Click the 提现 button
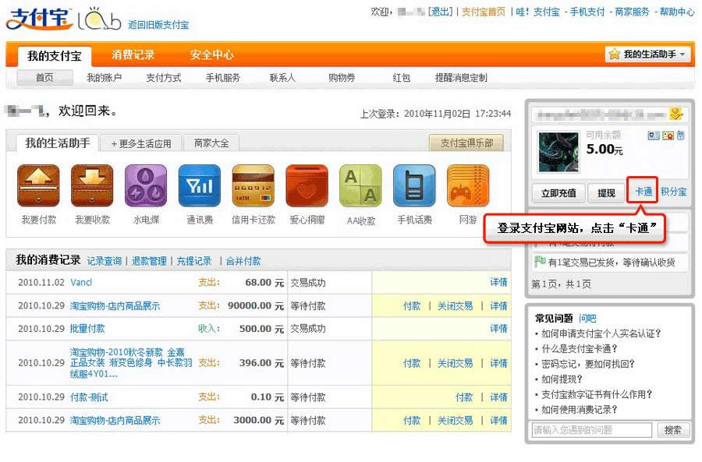This screenshot has height=462, width=702. (x=606, y=193)
